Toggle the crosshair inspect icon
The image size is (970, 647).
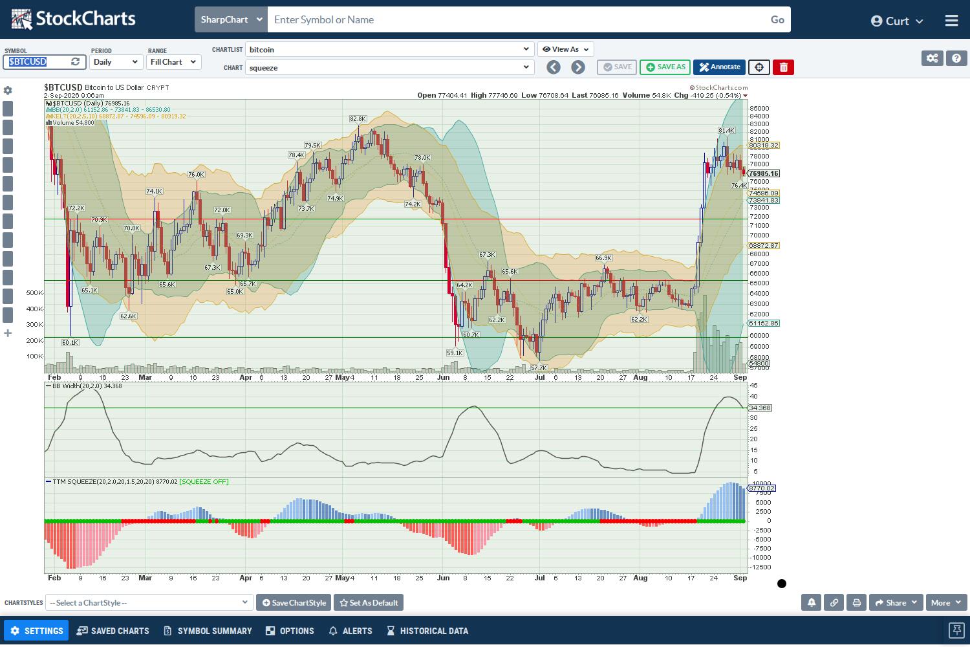[x=759, y=67]
